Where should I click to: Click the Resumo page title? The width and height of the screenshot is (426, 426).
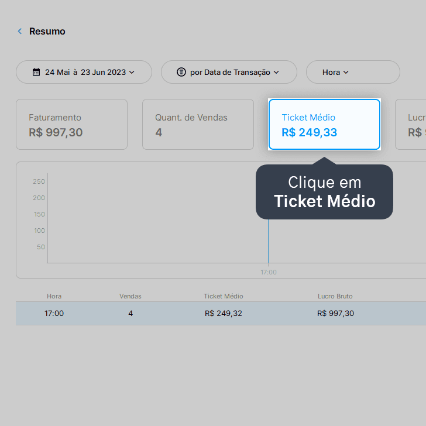[x=47, y=31]
